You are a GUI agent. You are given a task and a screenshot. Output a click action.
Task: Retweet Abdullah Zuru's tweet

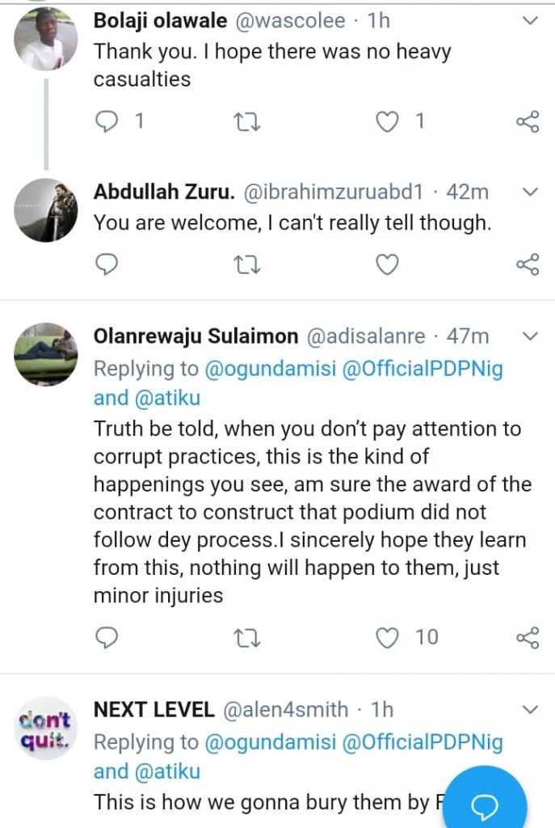click(247, 264)
